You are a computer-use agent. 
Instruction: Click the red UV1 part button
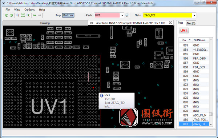pyautogui.click(x=183, y=30)
